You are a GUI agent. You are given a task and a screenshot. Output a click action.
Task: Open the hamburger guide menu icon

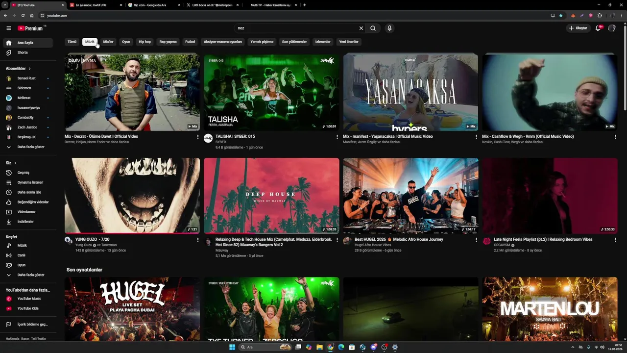tap(9, 28)
